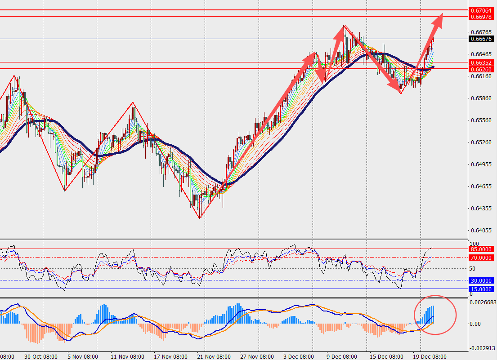Screen dimensions: 497x360
Task: Click the red 70.0000 oscillator level label
Action: [482, 258]
